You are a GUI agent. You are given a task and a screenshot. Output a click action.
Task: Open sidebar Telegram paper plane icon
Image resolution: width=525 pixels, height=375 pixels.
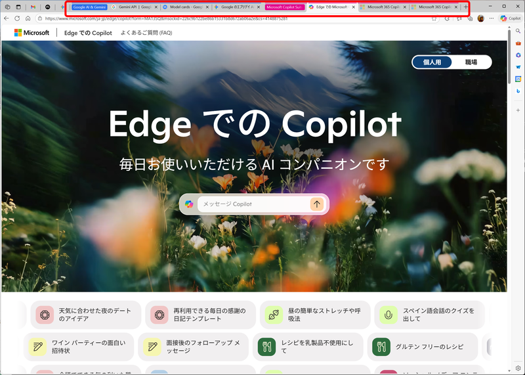(x=518, y=67)
